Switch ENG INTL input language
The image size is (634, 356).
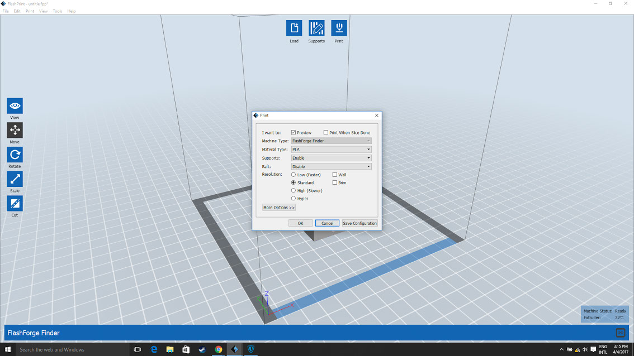pos(603,349)
